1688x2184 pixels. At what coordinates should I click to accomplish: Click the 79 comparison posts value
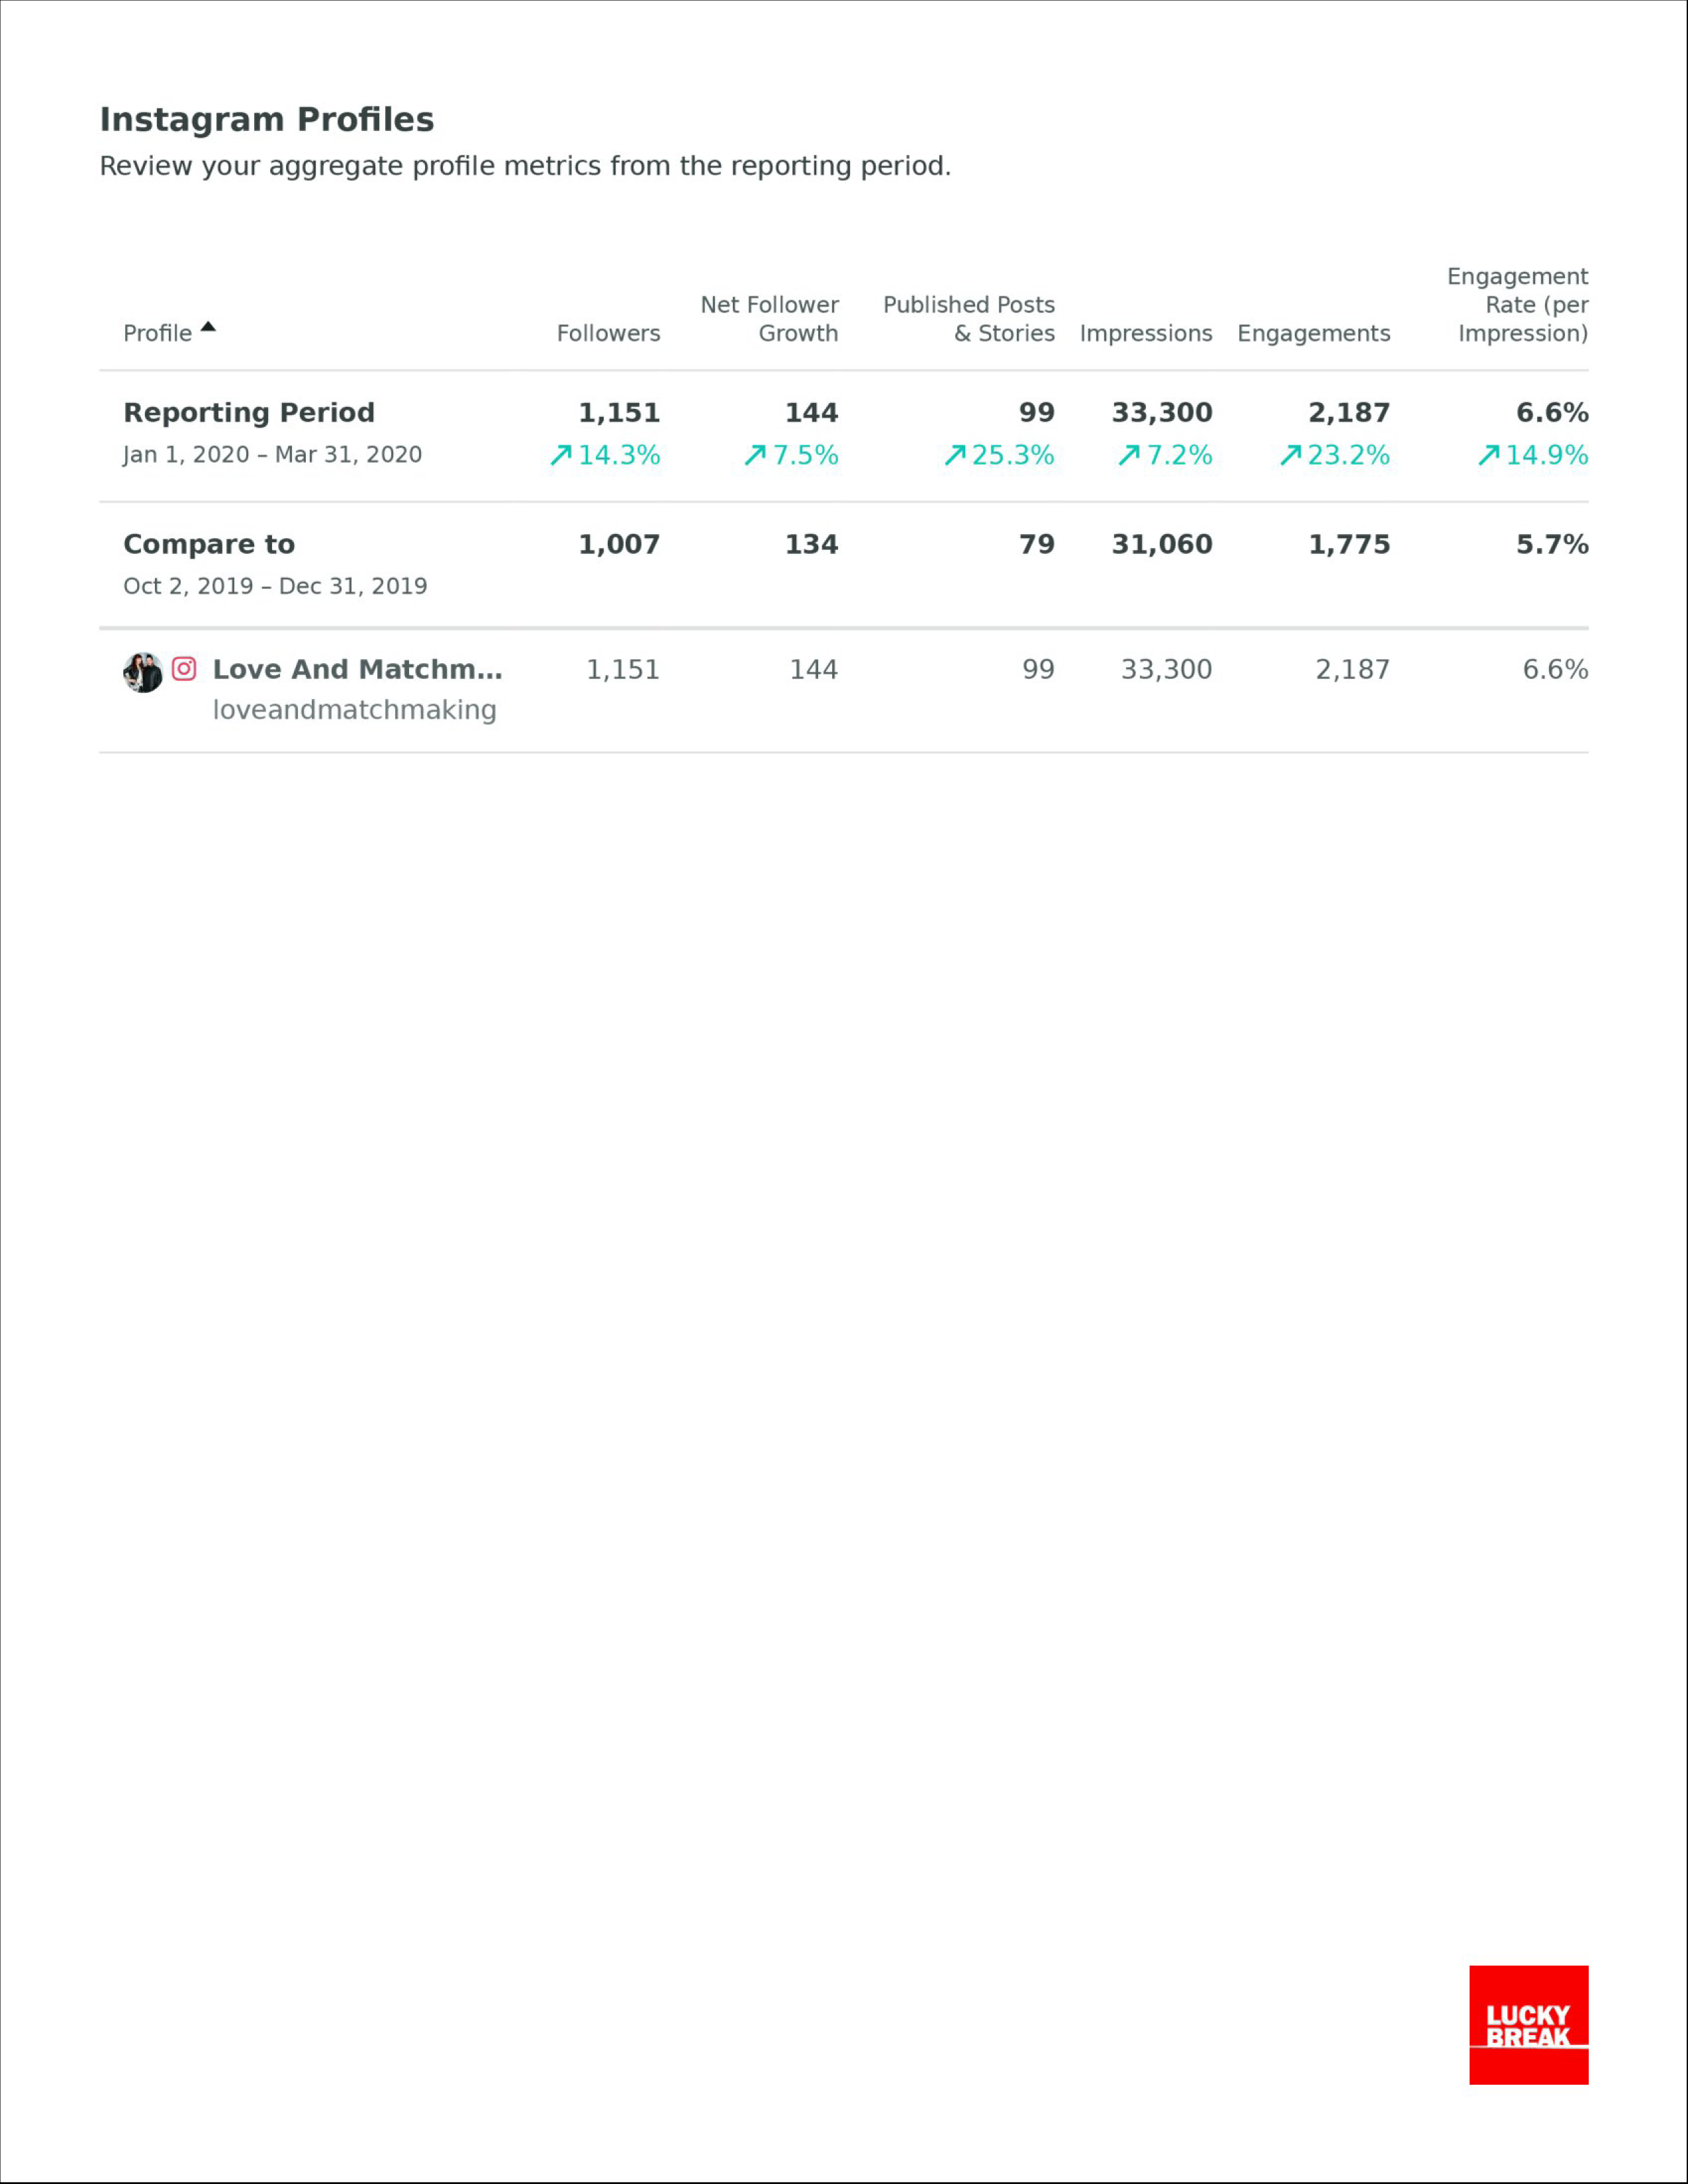tap(1037, 544)
